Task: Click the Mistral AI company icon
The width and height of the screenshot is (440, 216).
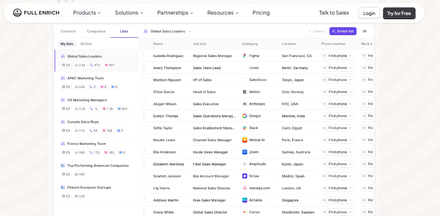Action: click(245, 140)
